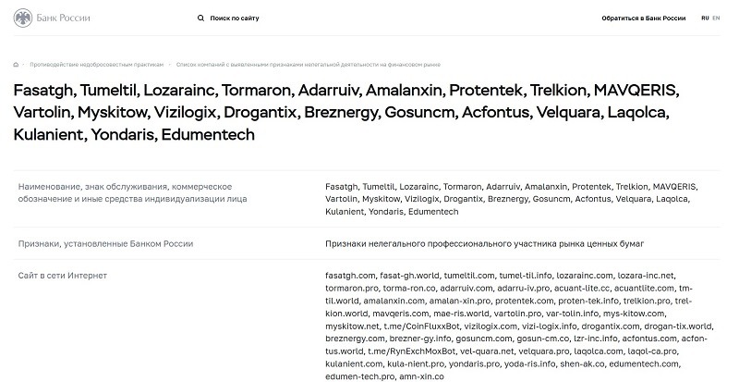Image resolution: width=739 pixels, height=382 pixels.
Task: Open the Банк России logo text link
Action: 63,18
